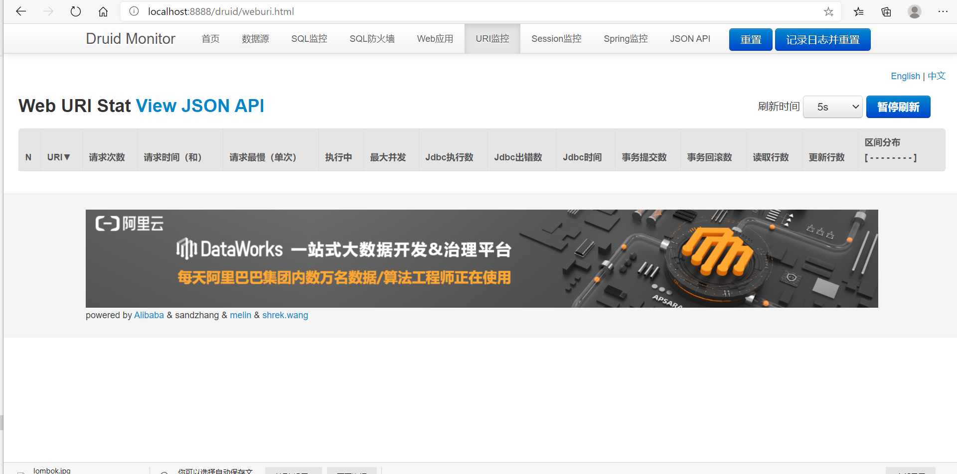This screenshot has width=957, height=474.
Task: Open the Spring监控 tab
Action: [626, 39]
